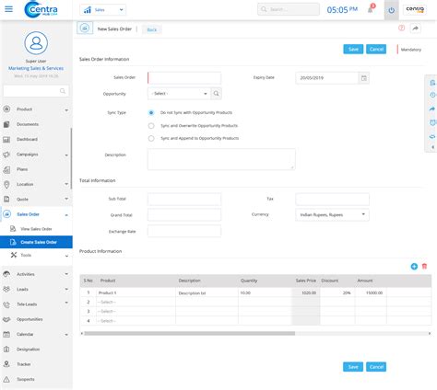
Task: Click the Description text area
Action: tap(221, 159)
